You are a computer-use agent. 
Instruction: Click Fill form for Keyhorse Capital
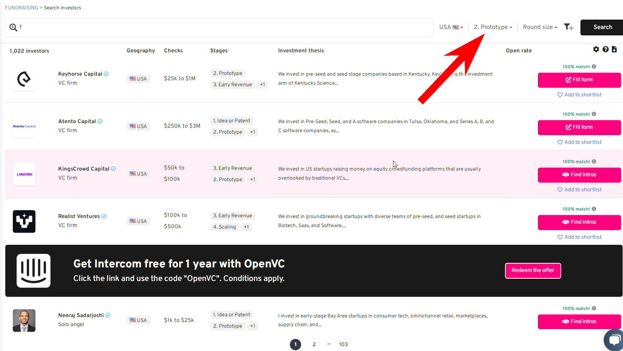pyautogui.click(x=579, y=80)
